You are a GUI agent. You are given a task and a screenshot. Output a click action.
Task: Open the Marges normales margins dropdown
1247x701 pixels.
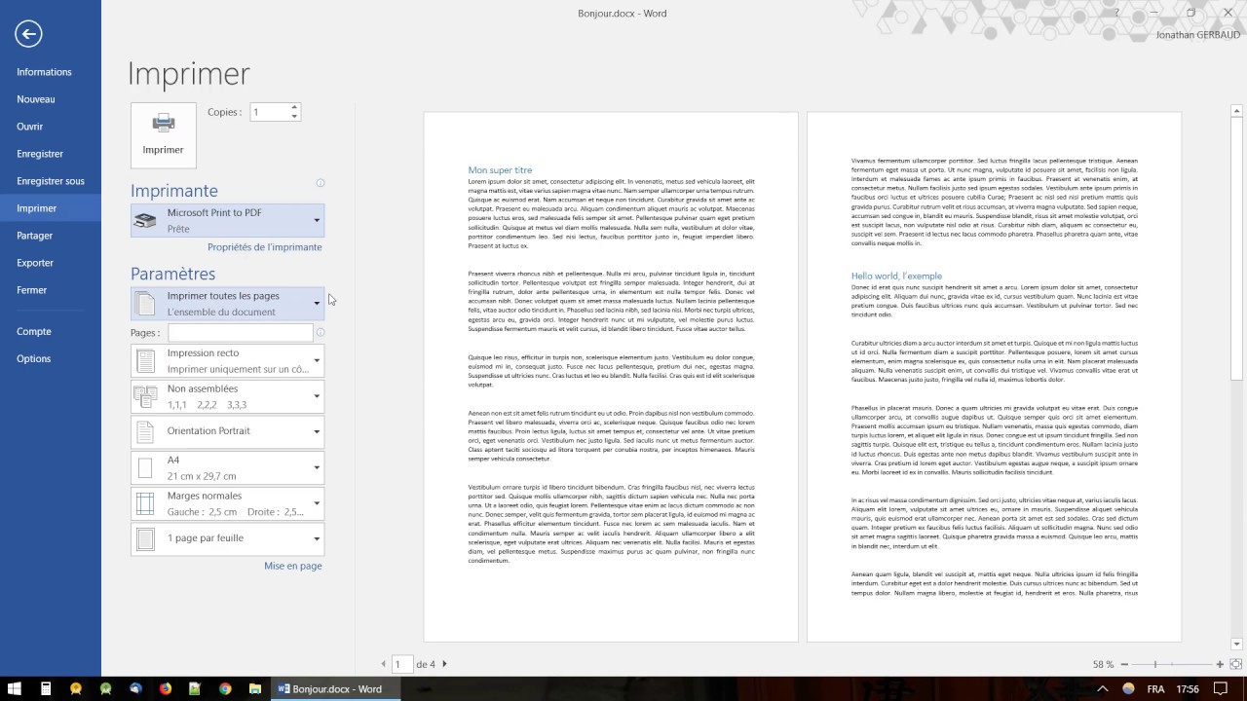point(228,503)
